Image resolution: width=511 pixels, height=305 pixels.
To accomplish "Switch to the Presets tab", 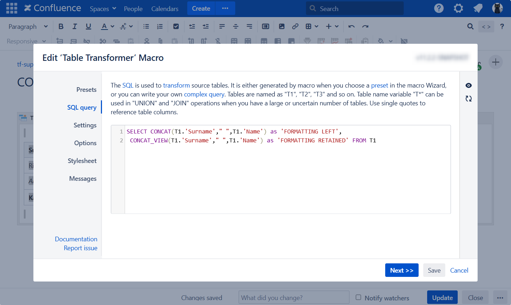I will click(x=86, y=90).
